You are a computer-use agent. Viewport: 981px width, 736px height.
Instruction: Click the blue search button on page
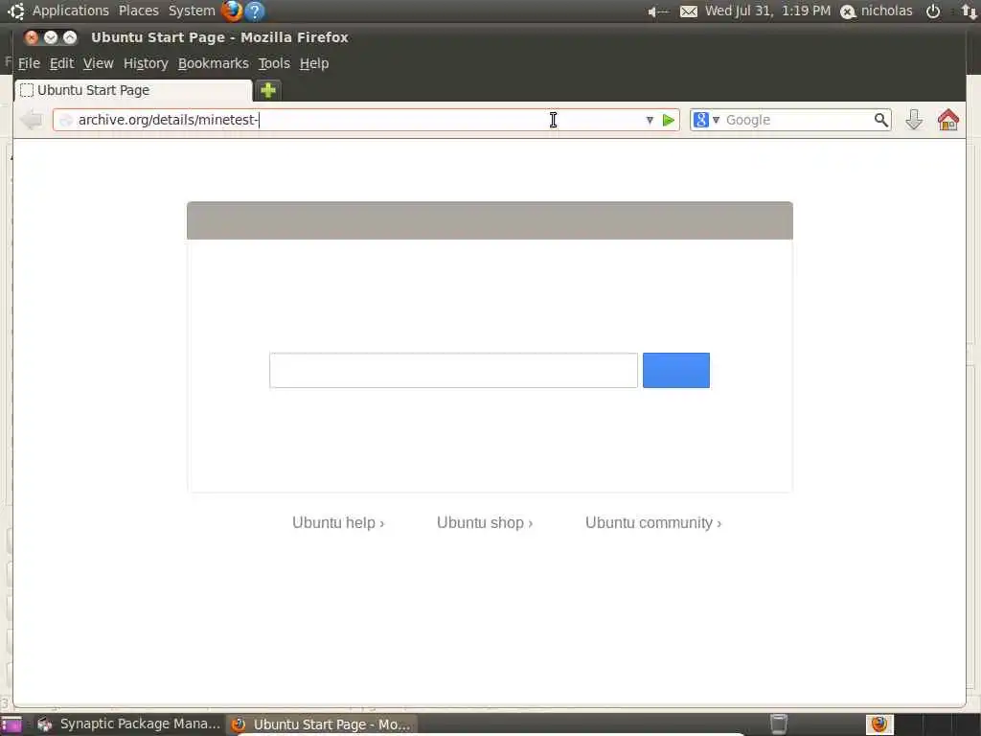pyautogui.click(x=676, y=370)
